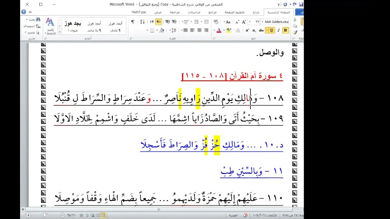Image resolution: width=390 pixels, height=219 pixels.
Task: Open font size dropdown
Action: pyautogui.click(x=250, y=22)
